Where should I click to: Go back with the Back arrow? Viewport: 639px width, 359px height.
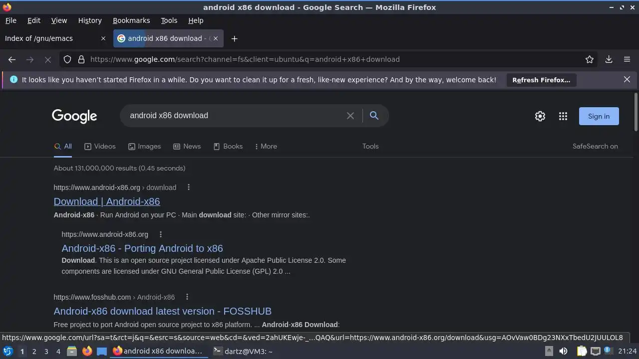pos(12,59)
